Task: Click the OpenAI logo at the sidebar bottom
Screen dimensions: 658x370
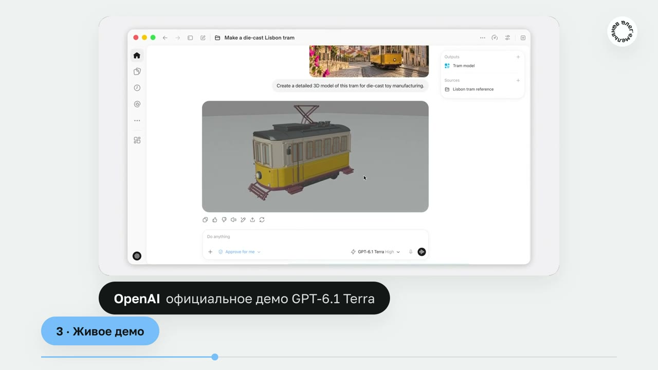Action: 137,256
